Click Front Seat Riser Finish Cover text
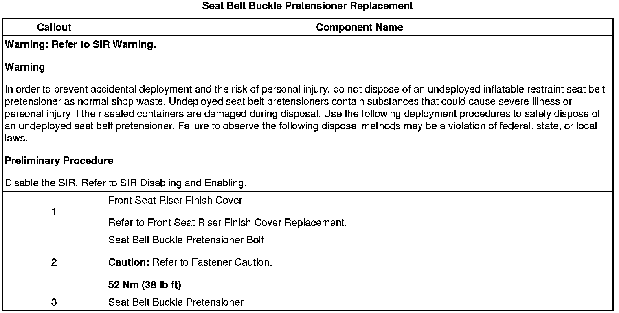This screenshot has width=619, height=313. tap(175, 201)
